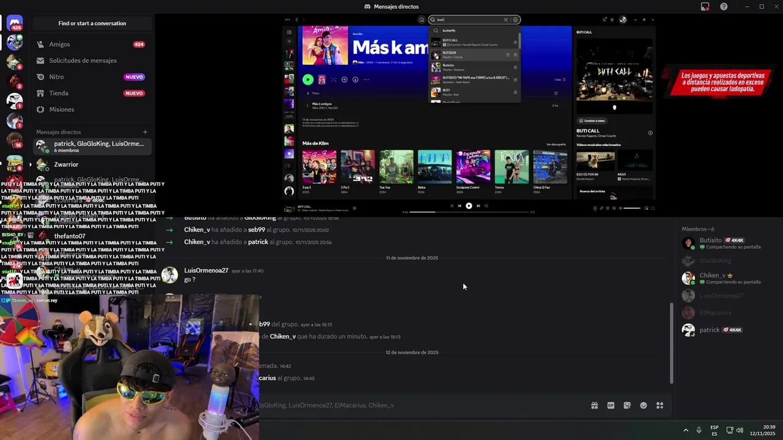Adjust the Spotify volume slider

coord(632,208)
